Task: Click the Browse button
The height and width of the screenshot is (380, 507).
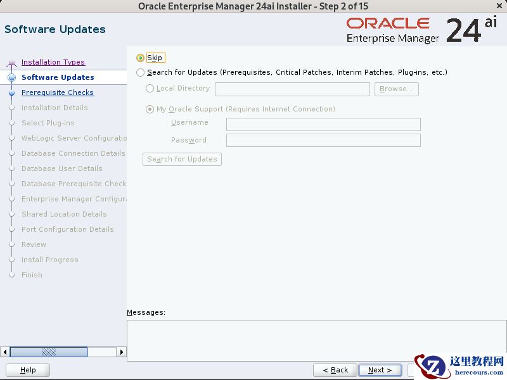Action: (x=397, y=89)
